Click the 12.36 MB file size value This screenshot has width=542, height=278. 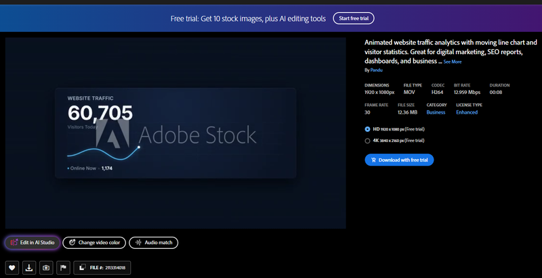[408, 112]
